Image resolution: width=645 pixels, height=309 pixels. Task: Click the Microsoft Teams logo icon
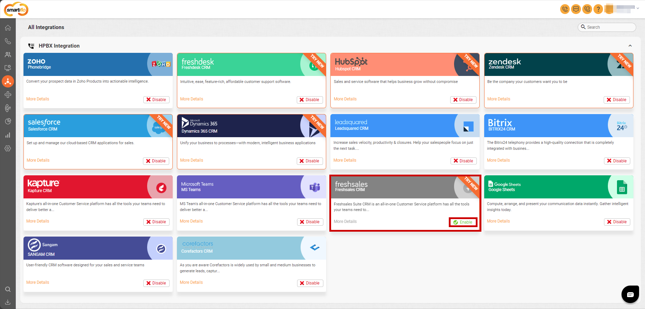coord(315,187)
